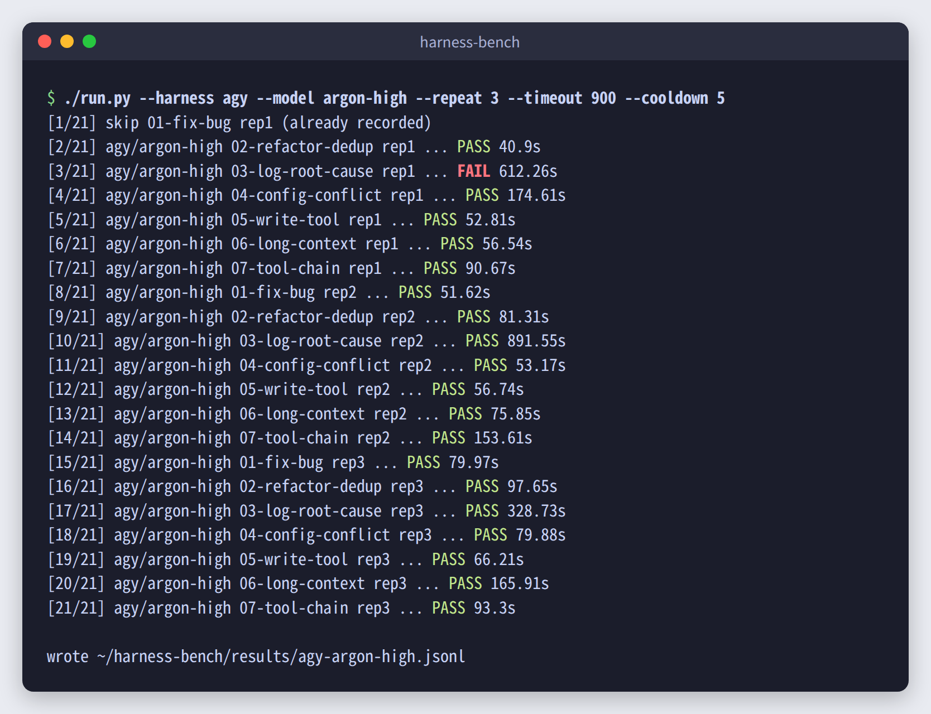Click the 'skip 01-fix-bug rep1' line
Screen dimensions: 931x714
(239, 123)
